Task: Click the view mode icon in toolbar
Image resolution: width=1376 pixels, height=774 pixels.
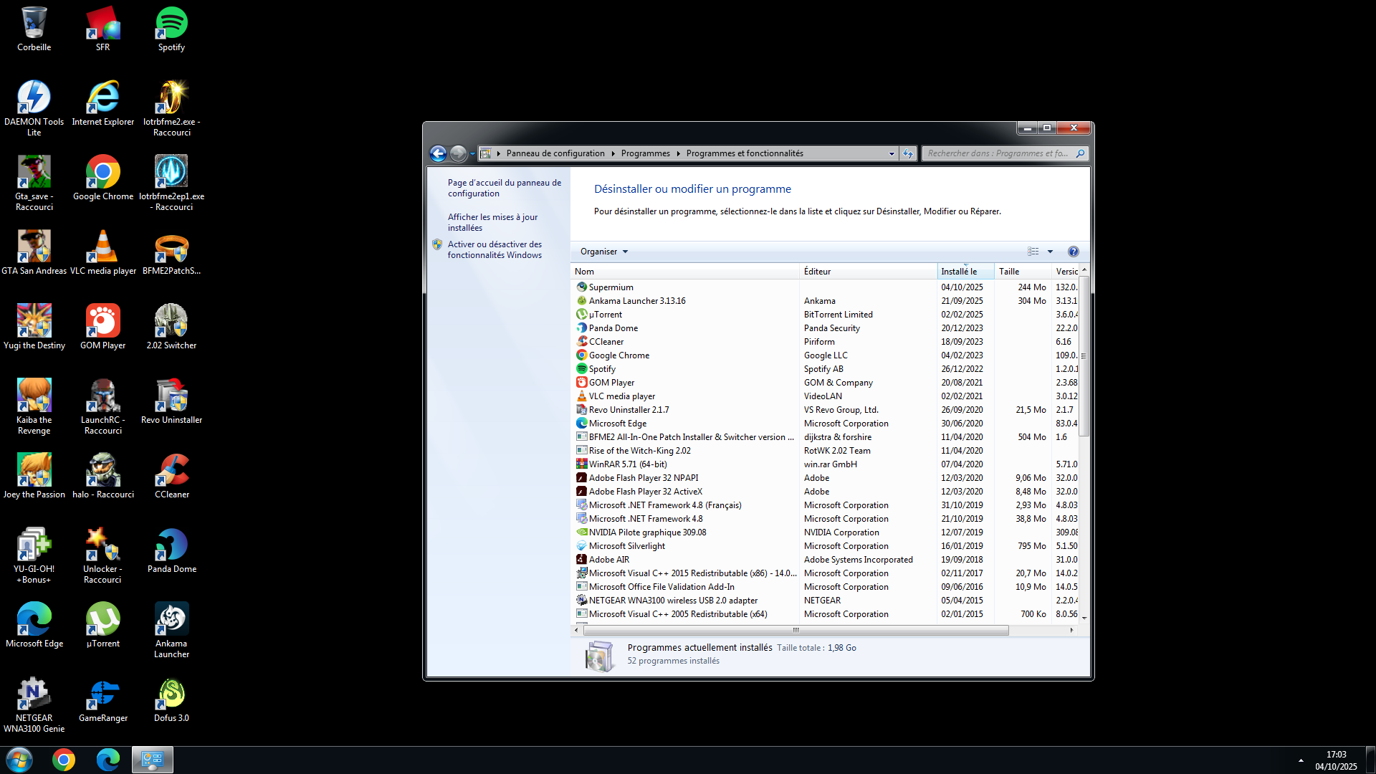Action: 1033,252
